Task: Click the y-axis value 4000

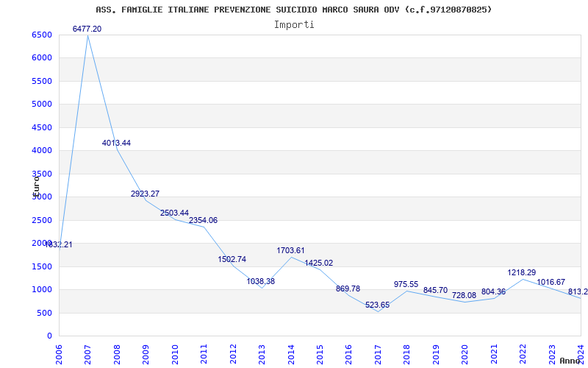Action: tap(42, 151)
